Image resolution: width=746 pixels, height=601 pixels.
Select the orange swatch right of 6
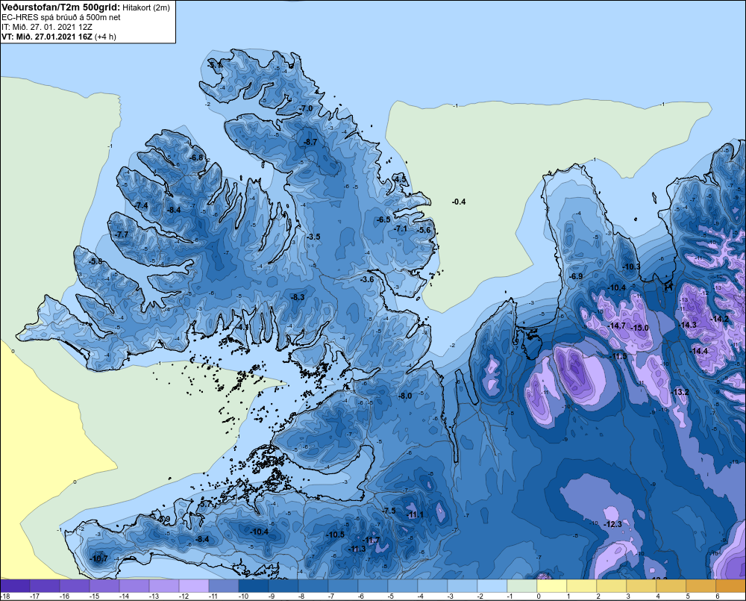tap(731, 586)
